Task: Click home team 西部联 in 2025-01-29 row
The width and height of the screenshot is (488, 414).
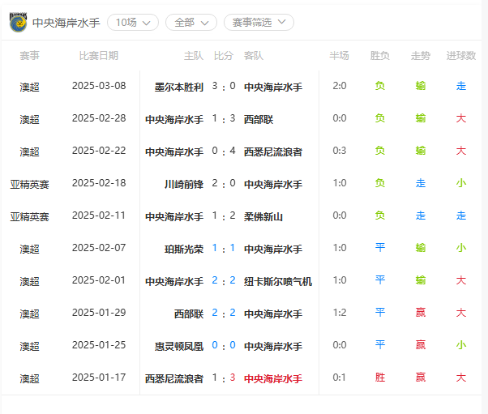Action: click(189, 314)
